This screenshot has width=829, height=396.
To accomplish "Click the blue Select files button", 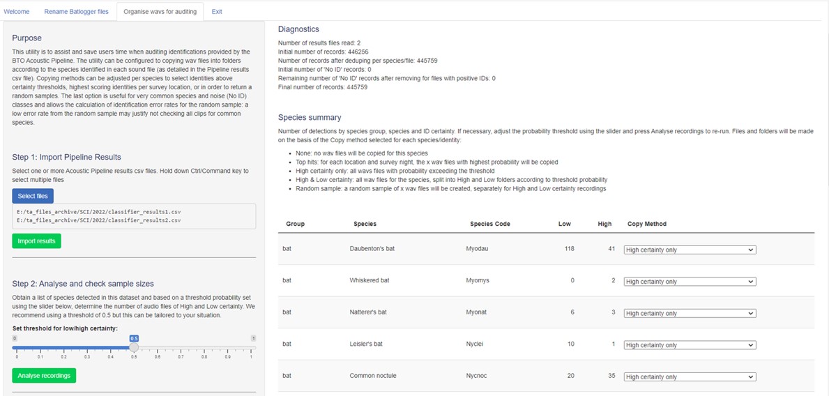I will pyautogui.click(x=32, y=196).
